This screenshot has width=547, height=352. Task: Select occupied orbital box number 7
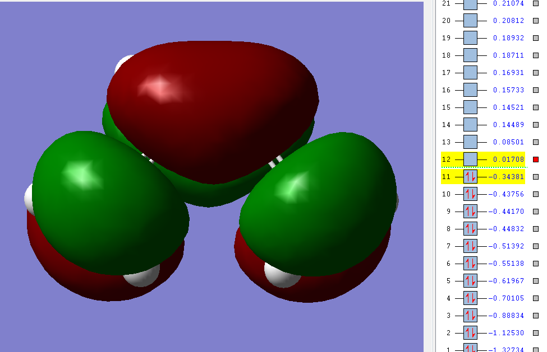click(x=470, y=246)
